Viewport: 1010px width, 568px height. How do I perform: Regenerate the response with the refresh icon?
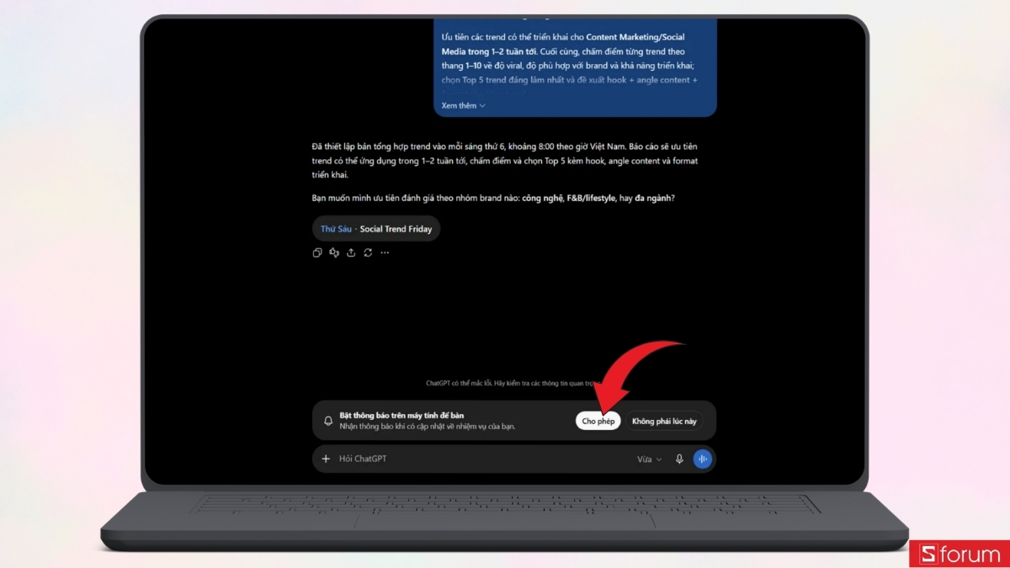pyautogui.click(x=368, y=252)
